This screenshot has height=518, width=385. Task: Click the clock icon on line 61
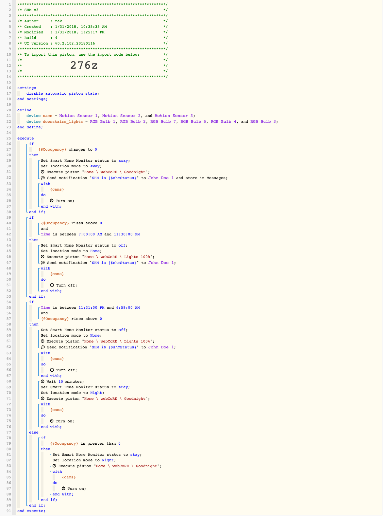[42, 341]
